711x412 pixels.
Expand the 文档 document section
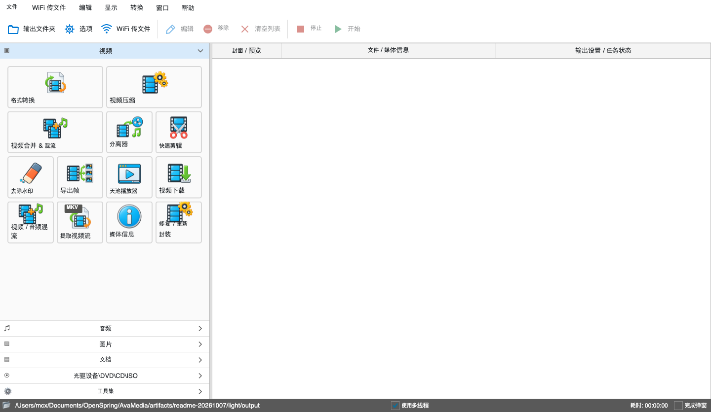105,360
